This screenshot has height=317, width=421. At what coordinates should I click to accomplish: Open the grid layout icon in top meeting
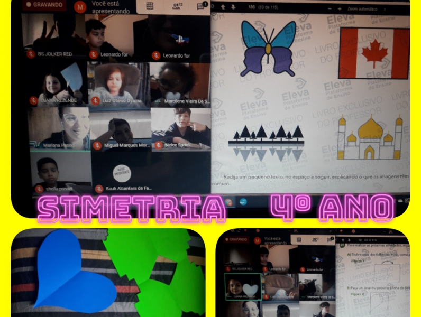[150, 6]
